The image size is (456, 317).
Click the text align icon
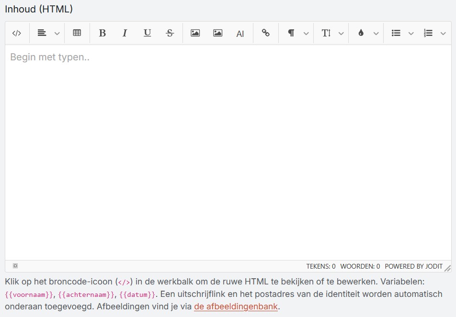point(42,33)
